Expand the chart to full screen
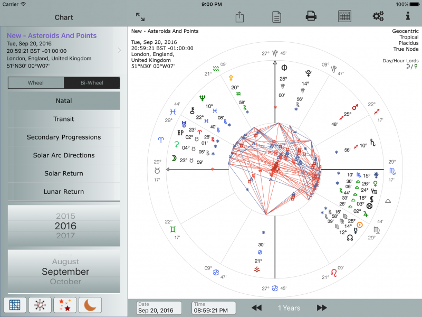Viewport: 422px width, 317px height. coord(140,17)
